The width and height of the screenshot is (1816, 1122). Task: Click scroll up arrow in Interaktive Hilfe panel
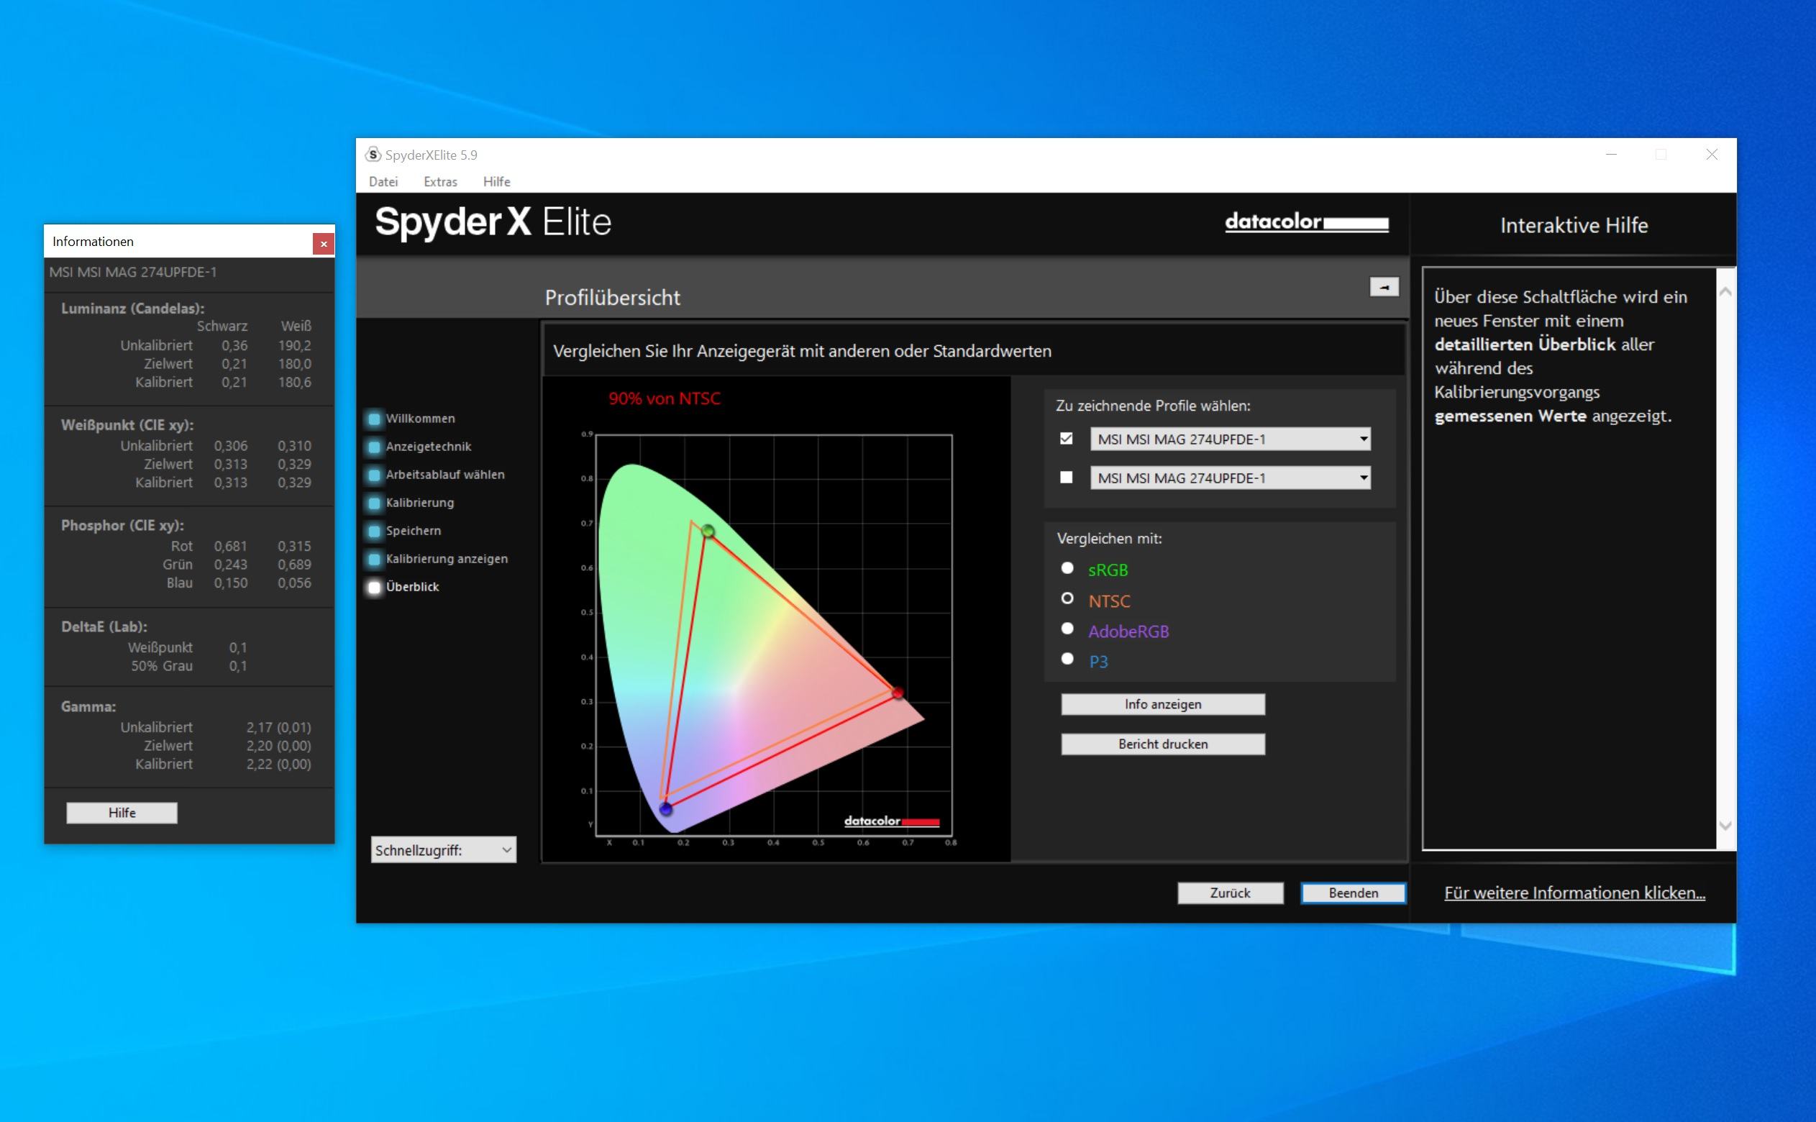pyautogui.click(x=1725, y=291)
